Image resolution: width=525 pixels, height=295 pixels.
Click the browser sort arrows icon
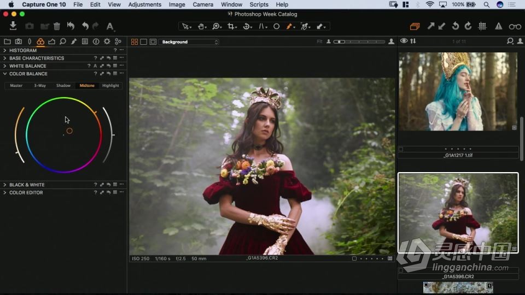[x=413, y=41]
